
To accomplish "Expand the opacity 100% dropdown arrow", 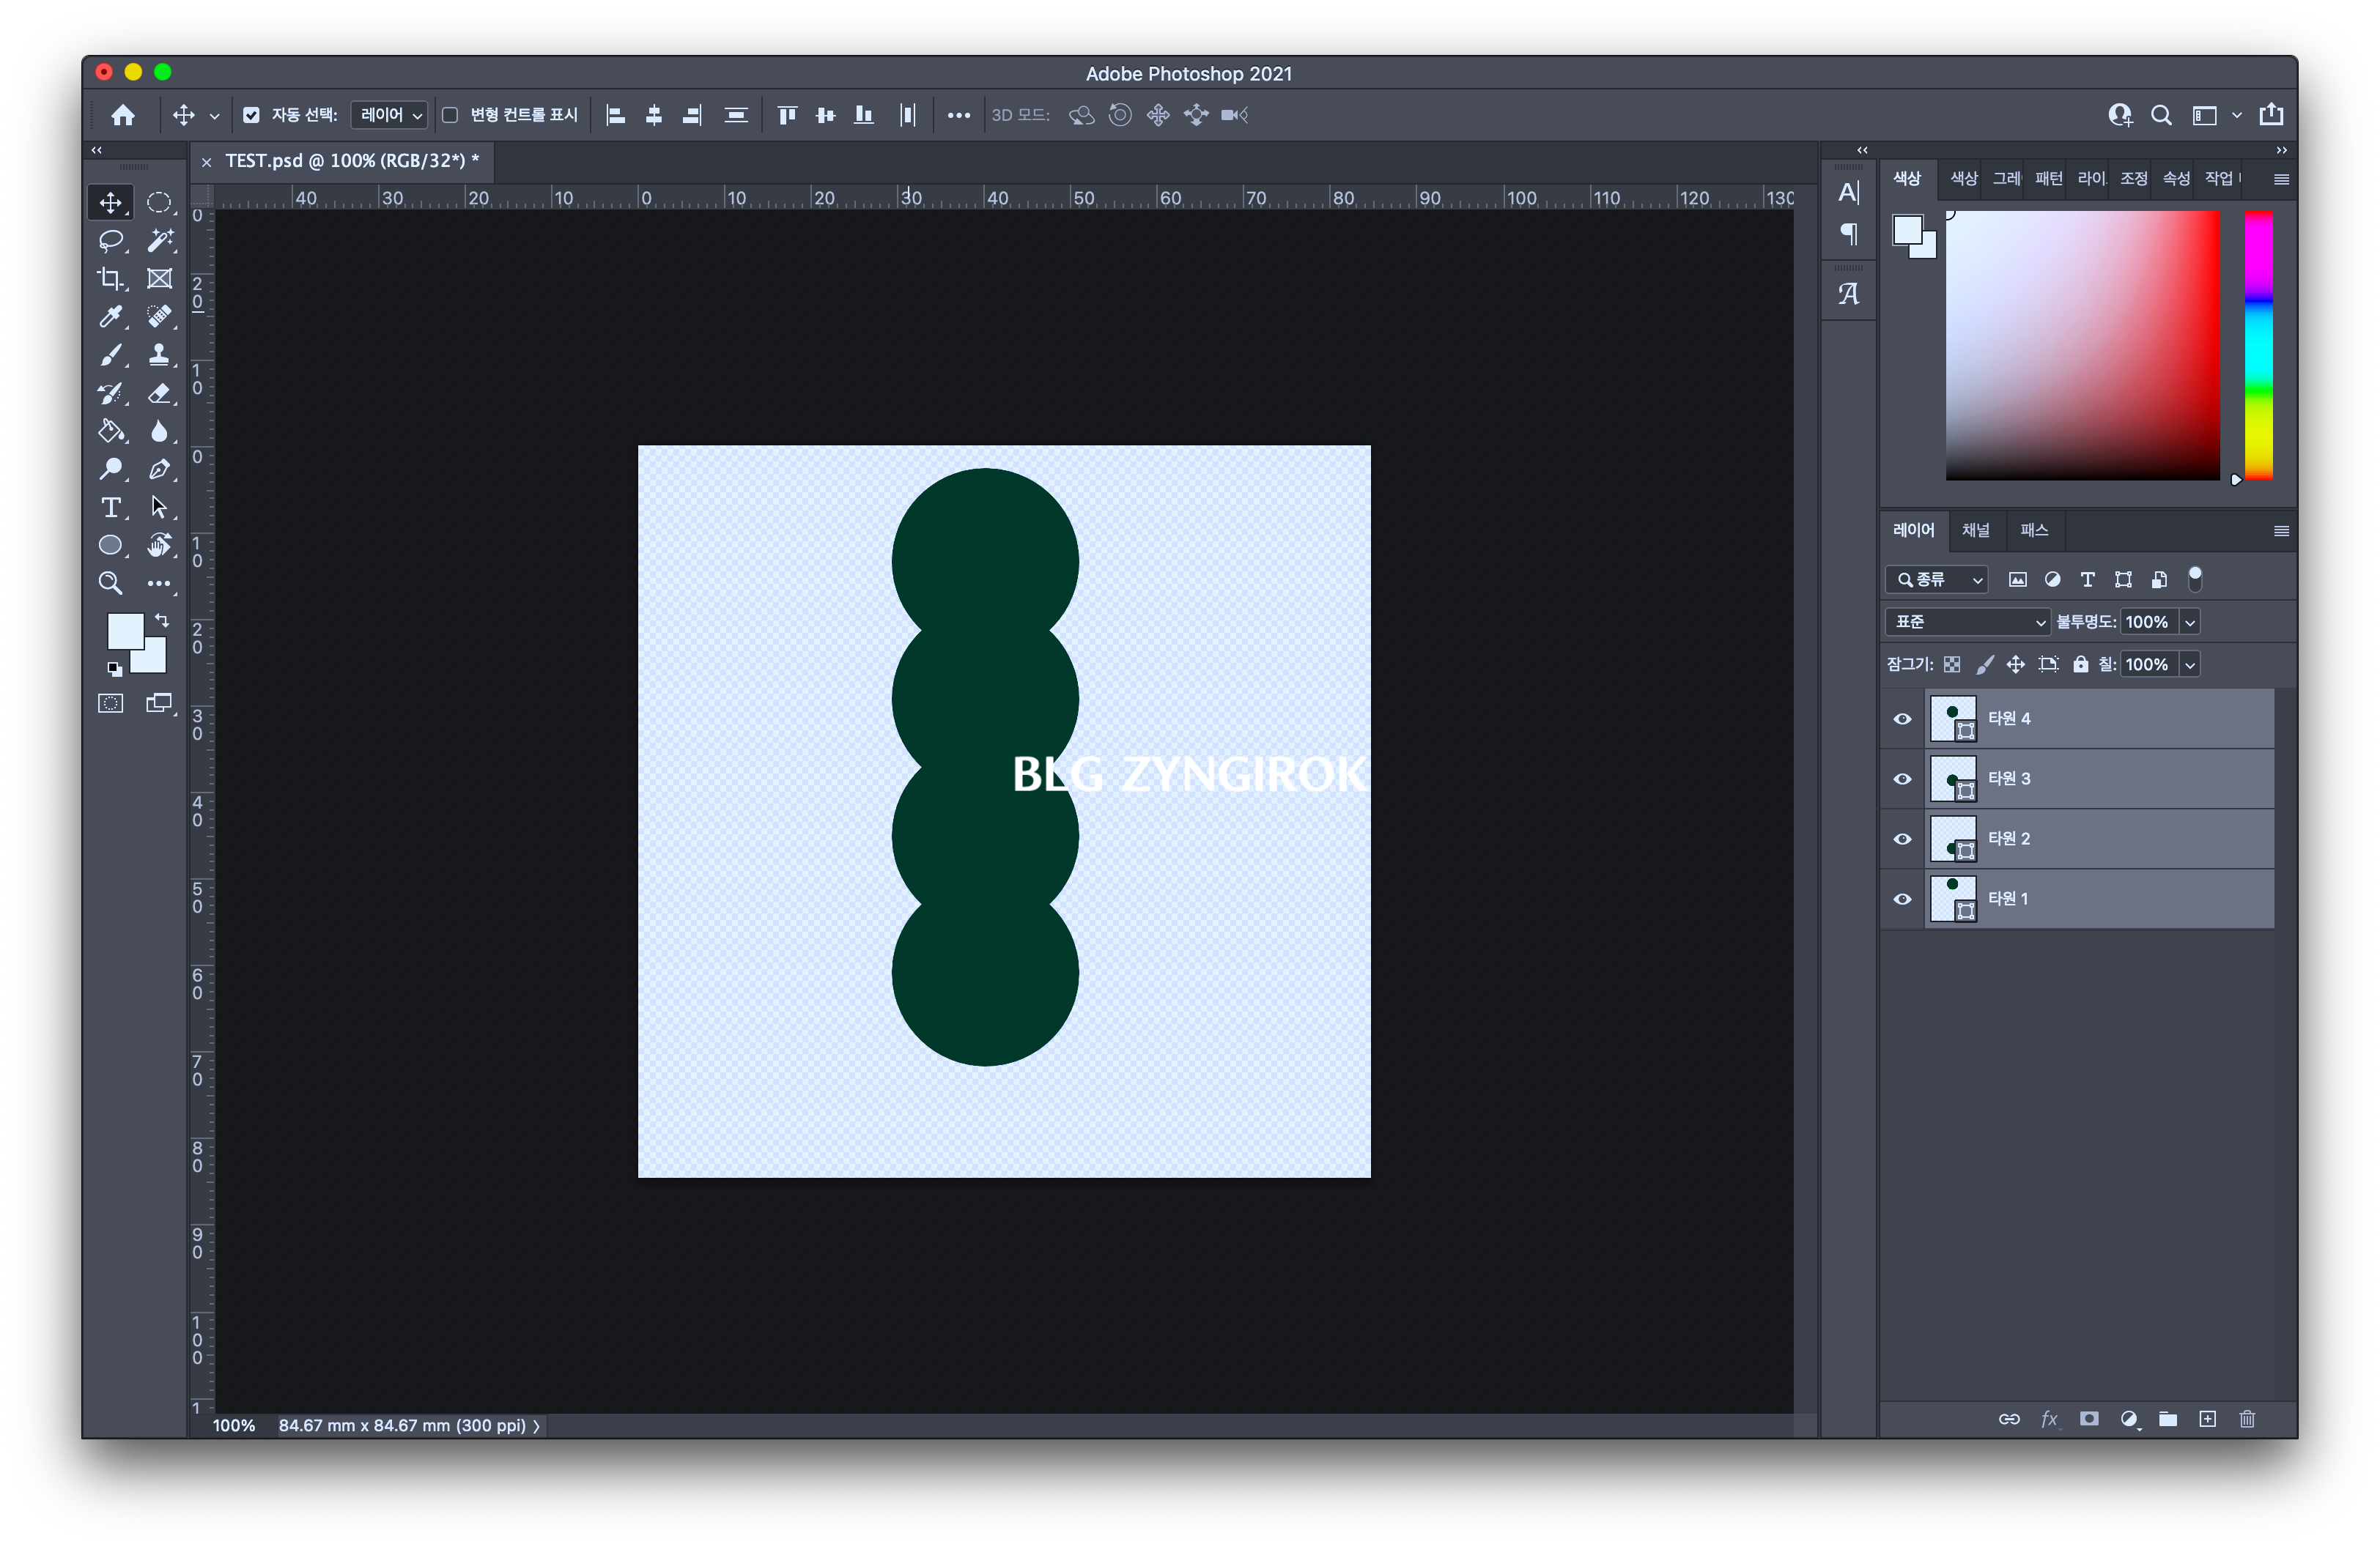I will pos(2190,622).
